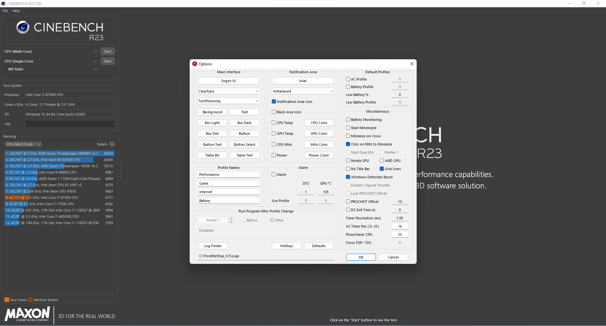The image size is (606, 326).
Task: Click the Arial font button
Action: 303,81
